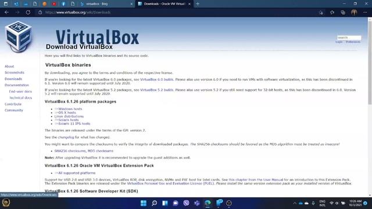
Task: Open this chapter from the User Manual link
Action: tap(256, 180)
